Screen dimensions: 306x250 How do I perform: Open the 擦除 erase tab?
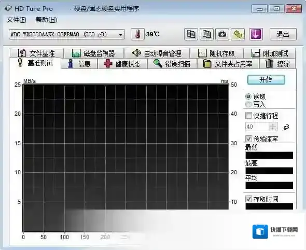[277, 64]
